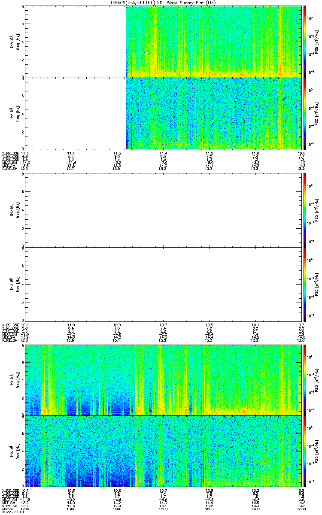Click the THD ephemeris block under the THD panels
The width and height of the screenshot is (322, 515).
coord(154,332)
